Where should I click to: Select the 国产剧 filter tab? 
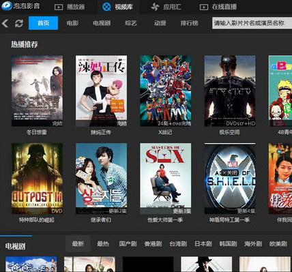point(128,244)
